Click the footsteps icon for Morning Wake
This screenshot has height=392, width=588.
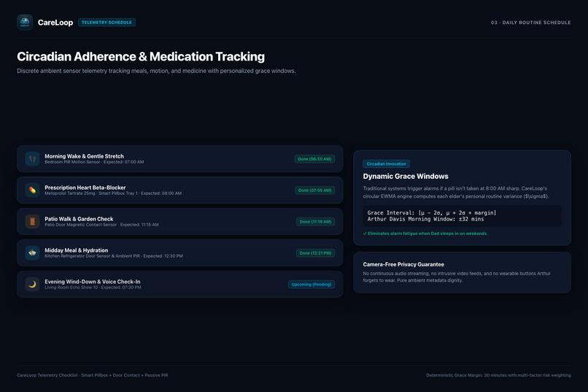coord(32,158)
